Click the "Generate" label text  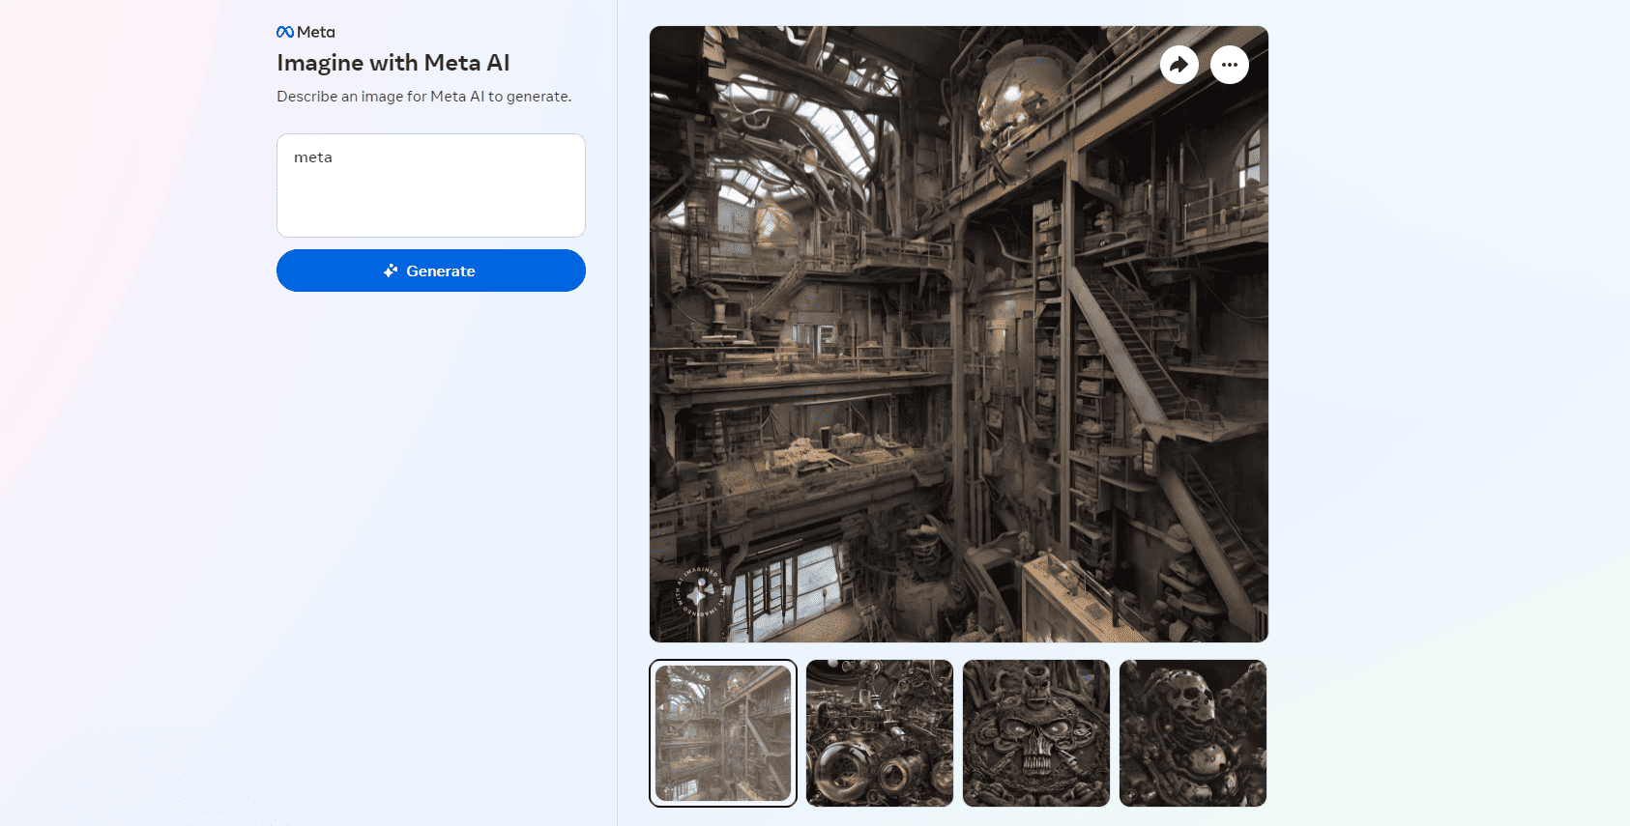(x=441, y=271)
